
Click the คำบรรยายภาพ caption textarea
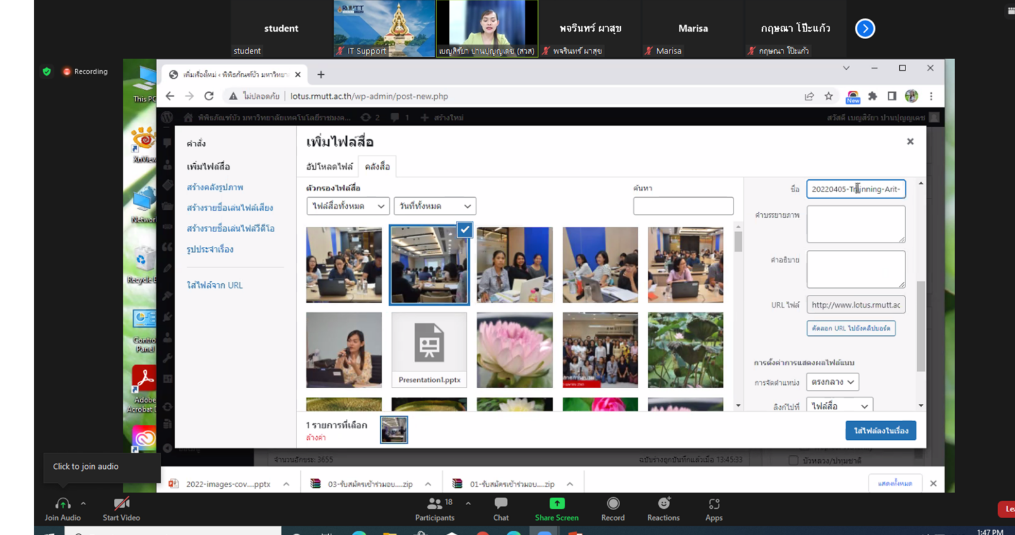point(856,224)
